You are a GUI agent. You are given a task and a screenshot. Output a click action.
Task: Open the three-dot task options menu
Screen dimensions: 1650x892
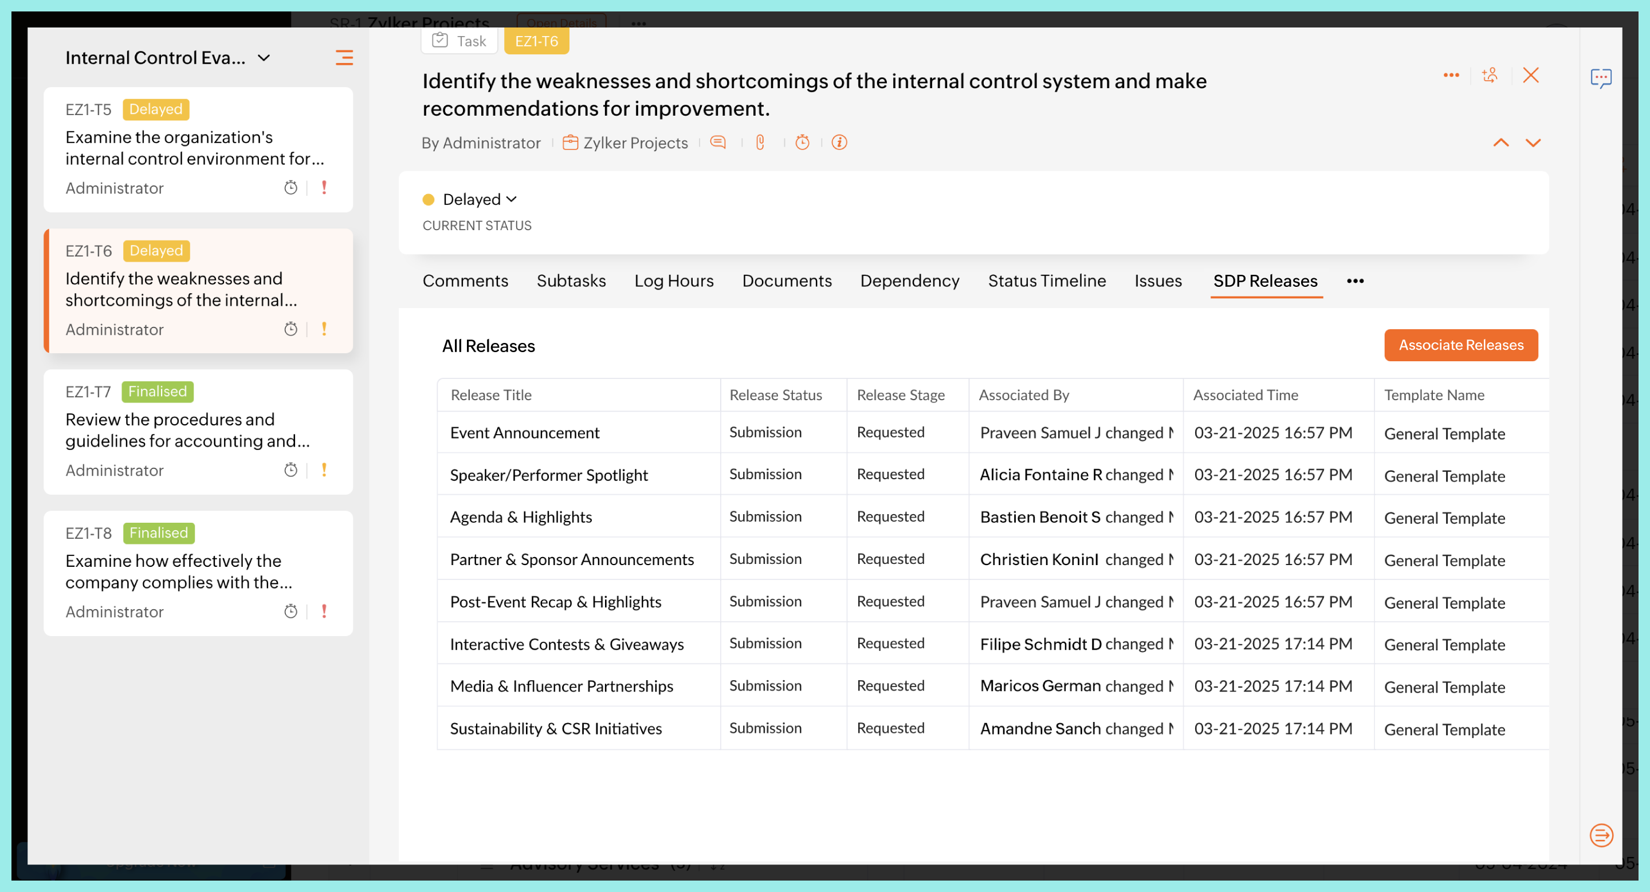[x=1451, y=76]
